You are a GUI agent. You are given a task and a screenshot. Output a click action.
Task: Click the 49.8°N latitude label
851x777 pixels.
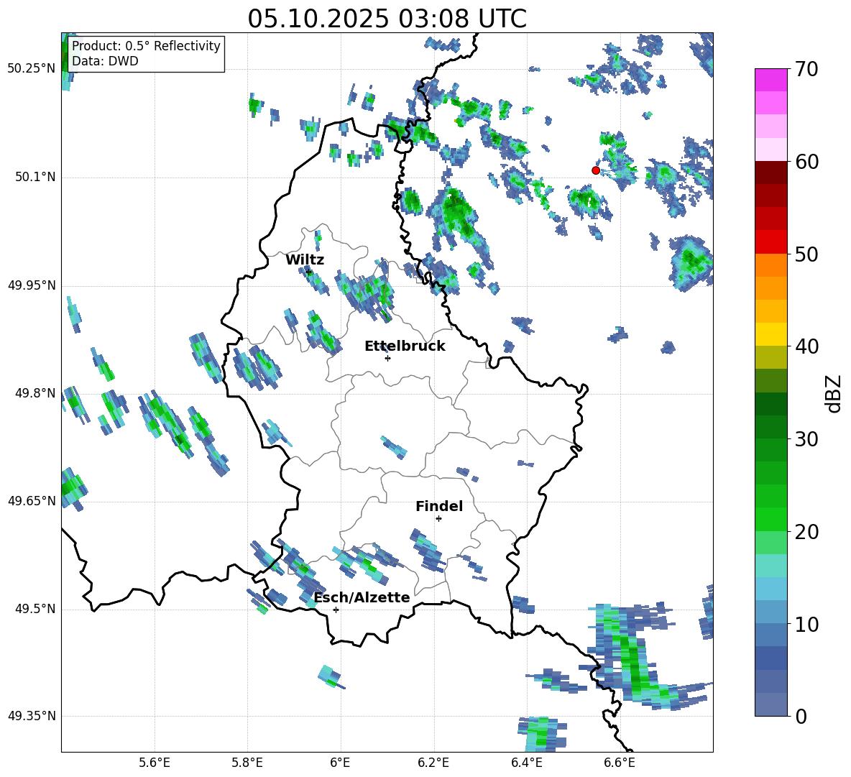35,393
